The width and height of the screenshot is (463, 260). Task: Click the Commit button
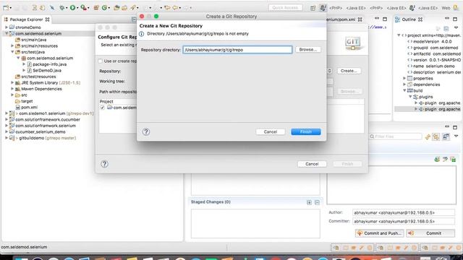[x=430, y=233]
